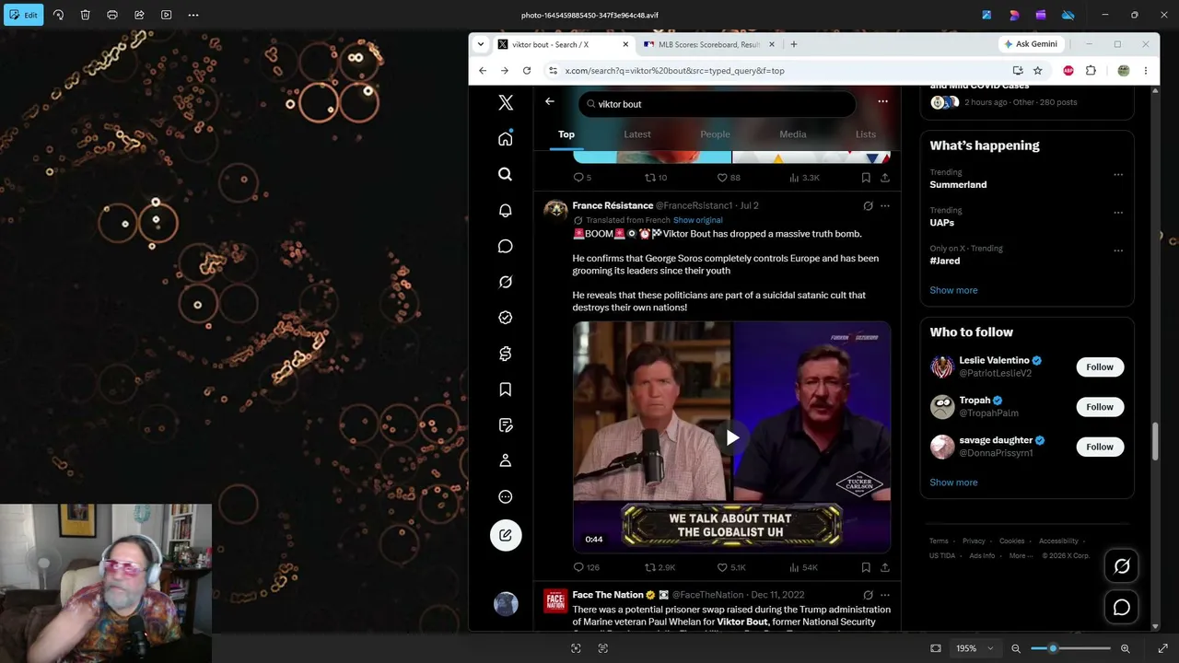Screen dimensions: 1179x663
Task: Bookmark the post with 88 likes
Action: (x=866, y=178)
